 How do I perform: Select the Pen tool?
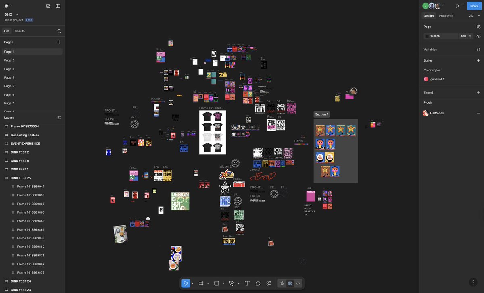pyautogui.click(x=232, y=283)
